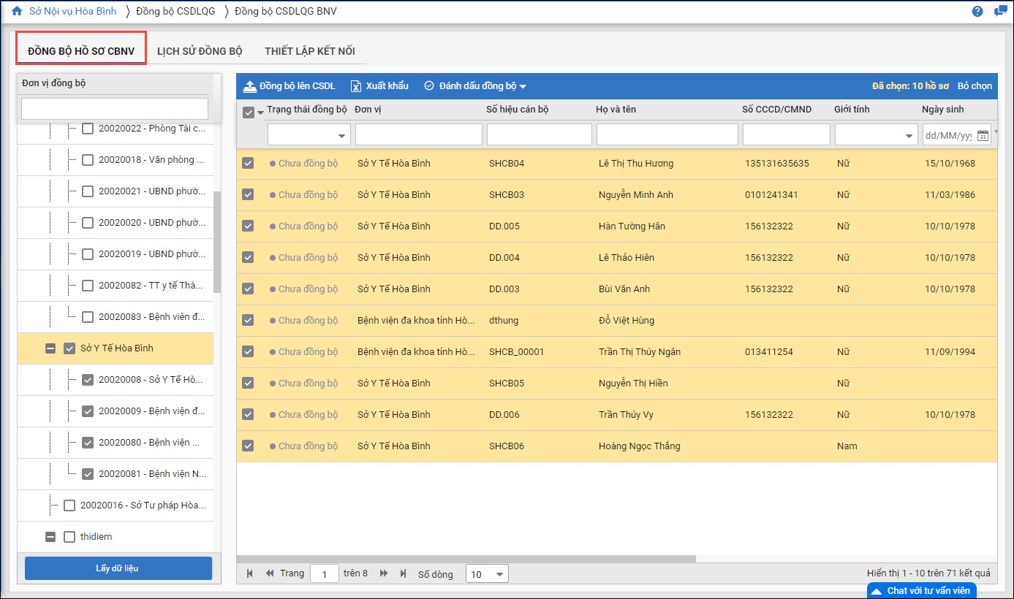This screenshot has height=599, width=1014.
Task: Open the Đánh dấu đồng bộ dropdown
Action: click(475, 86)
